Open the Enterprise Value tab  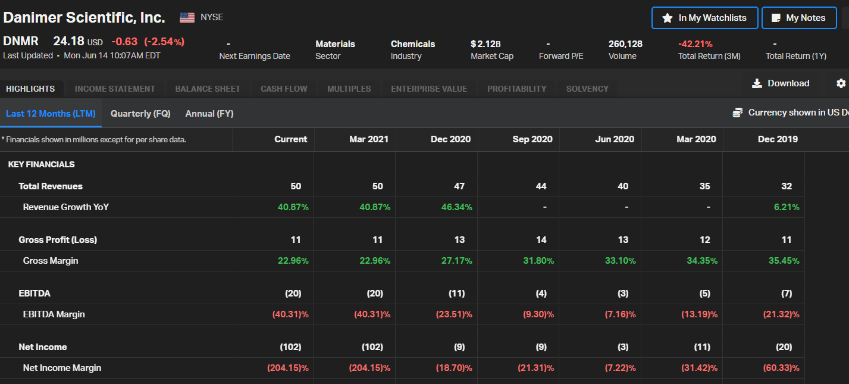429,89
